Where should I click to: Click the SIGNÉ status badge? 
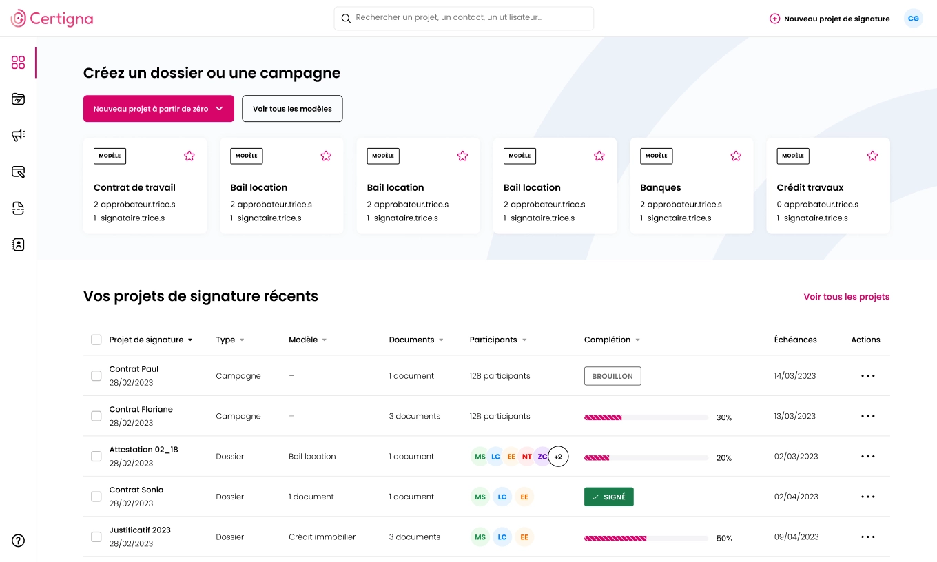pyautogui.click(x=609, y=497)
